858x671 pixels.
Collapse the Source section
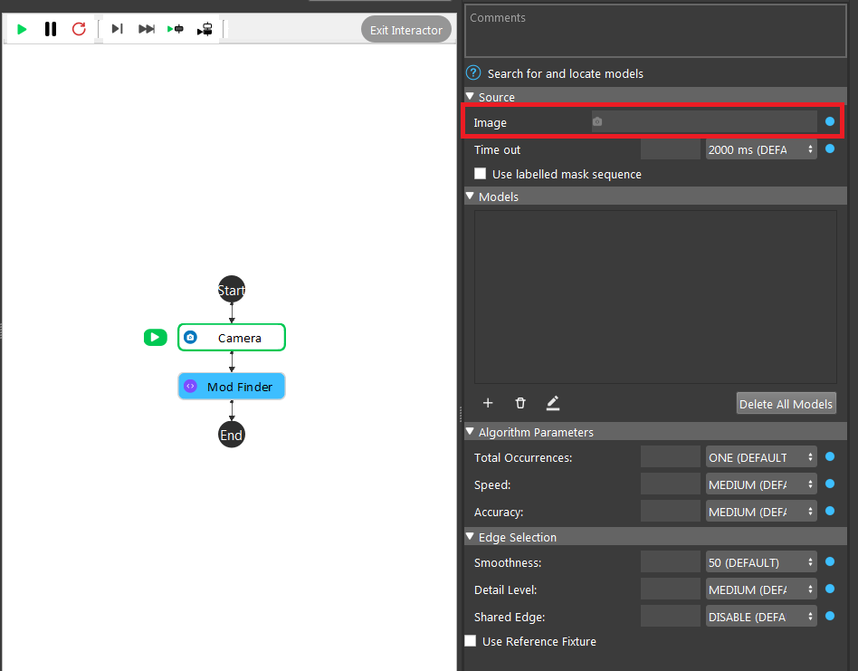[470, 96]
